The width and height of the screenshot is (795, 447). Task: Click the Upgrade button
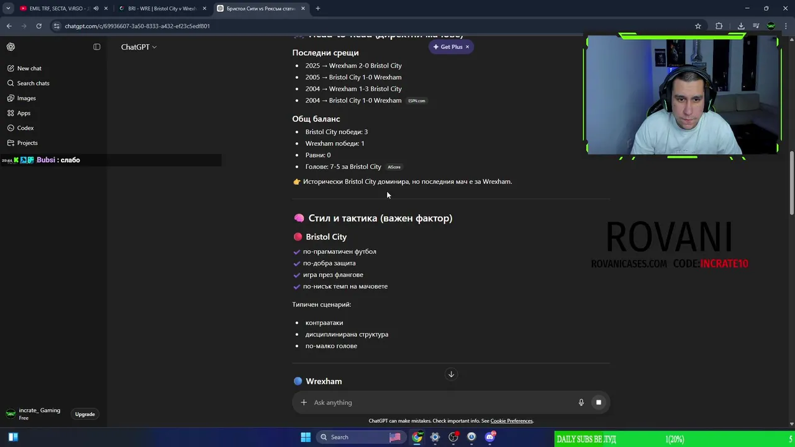(x=85, y=414)
